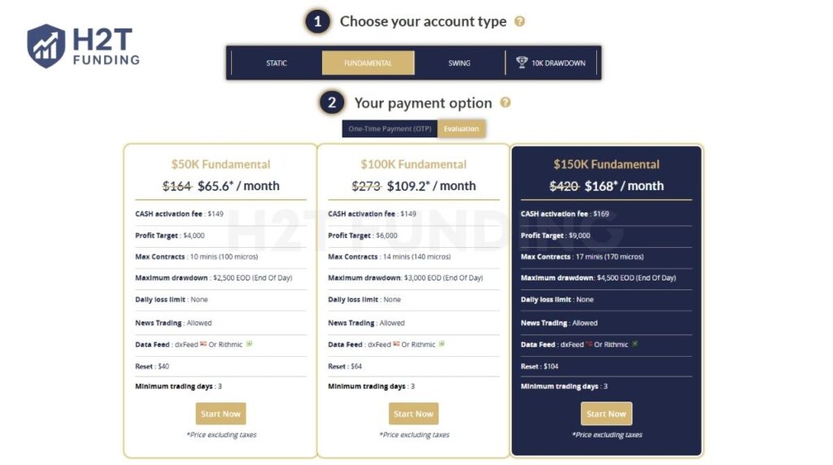The image size is (833, 465).
Task: Open help icon beside account type heading
Action: coord(520,22)
